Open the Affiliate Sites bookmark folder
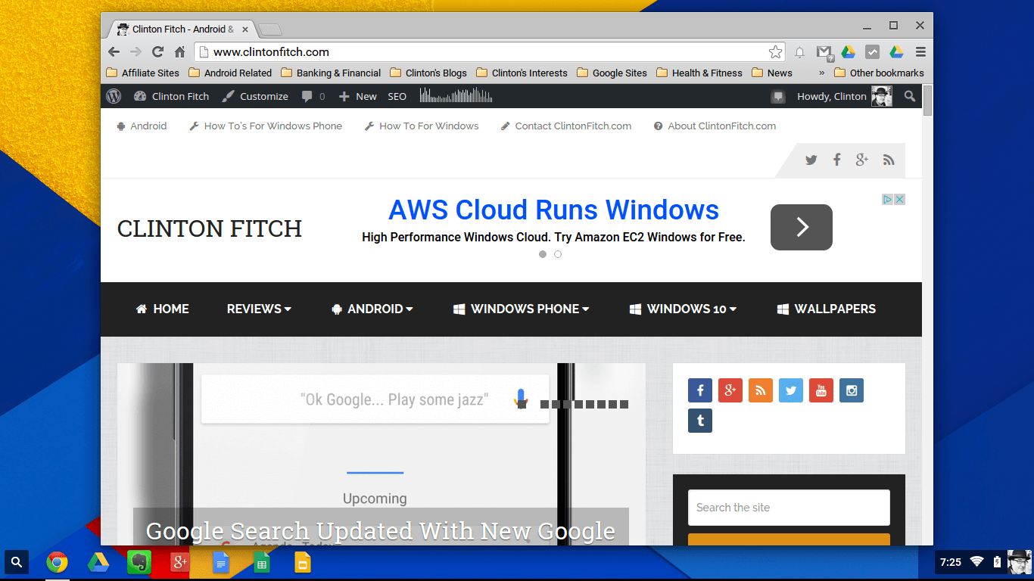1034x581 pixels. pos(143,73)
